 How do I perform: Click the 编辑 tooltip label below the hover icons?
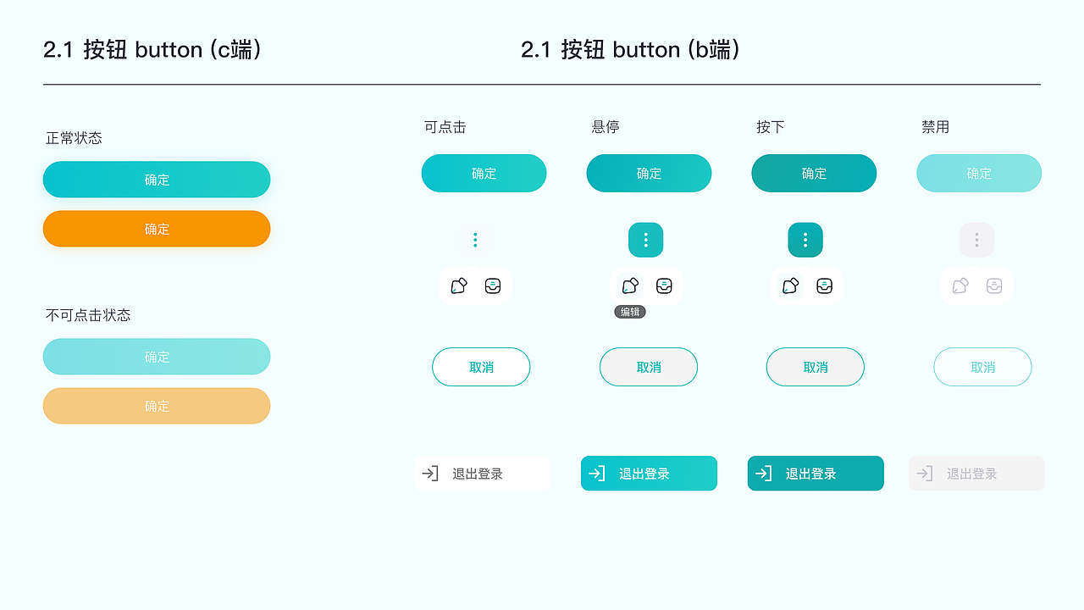[x=629, y=312]
